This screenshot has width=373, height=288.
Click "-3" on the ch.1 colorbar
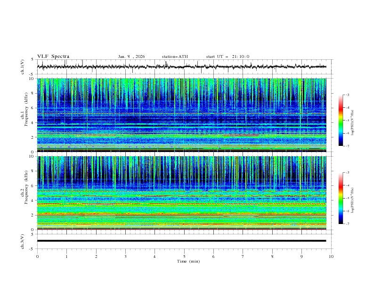click(347, 95)
